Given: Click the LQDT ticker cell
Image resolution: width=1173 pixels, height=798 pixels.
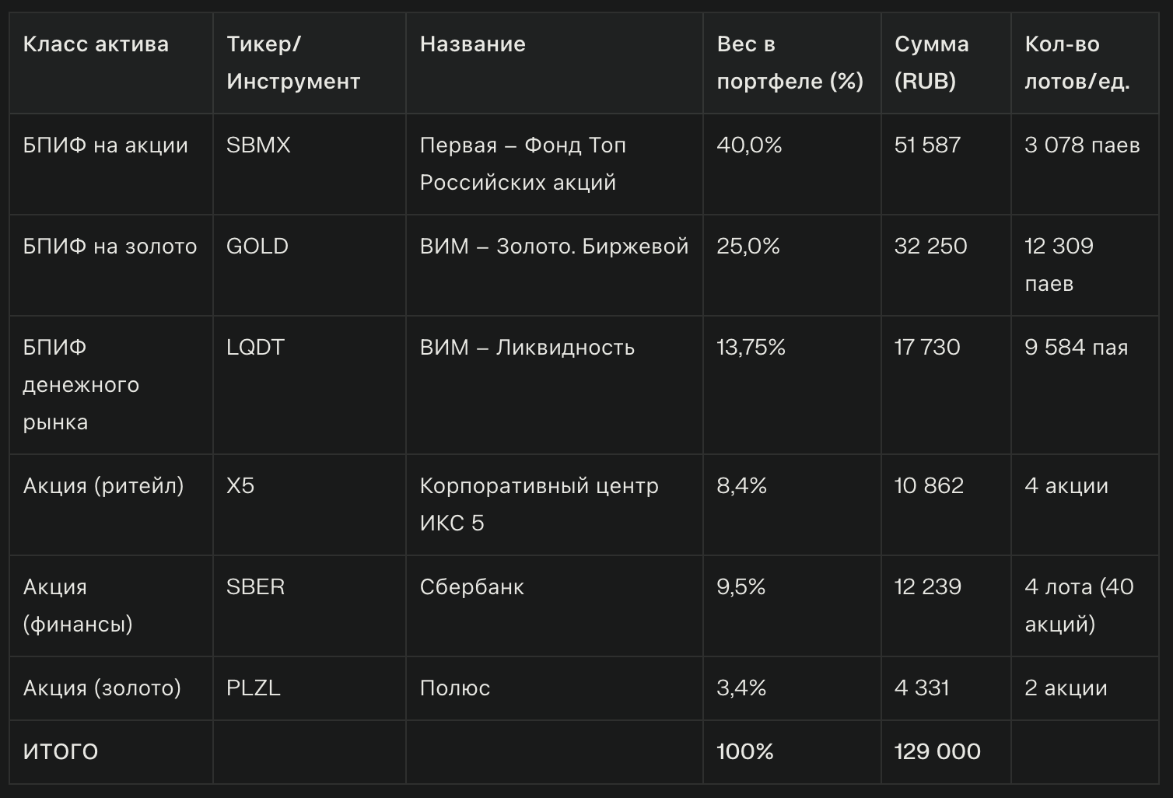Looking at the screenshot, I should [x=255, y=348].
